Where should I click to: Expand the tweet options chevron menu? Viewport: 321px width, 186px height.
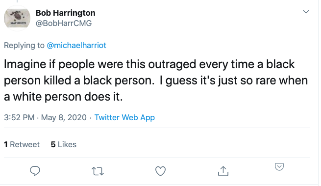coord(306,12)
